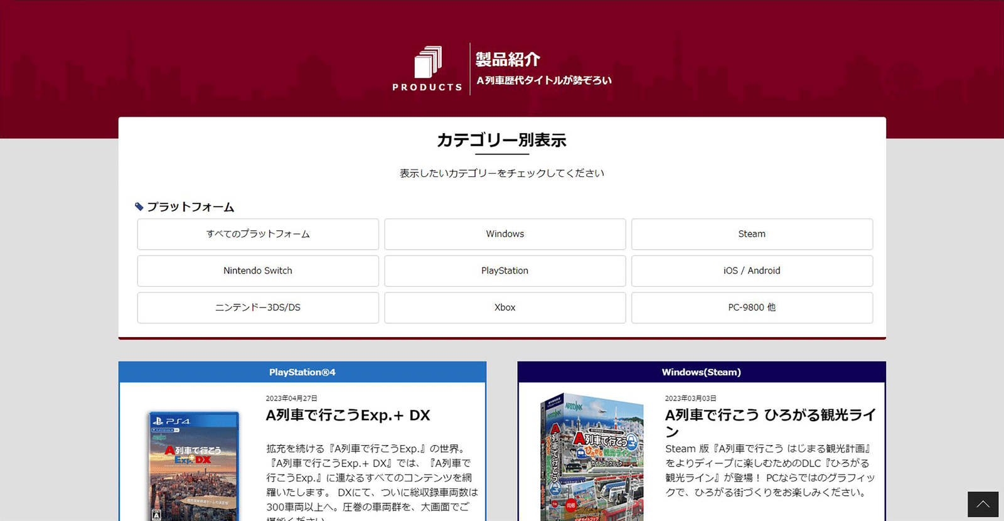Click the back-to-top arrow icon
The height and width of the screenshot is (521, 1004).
pyautogui.click(x=983, y=504)
